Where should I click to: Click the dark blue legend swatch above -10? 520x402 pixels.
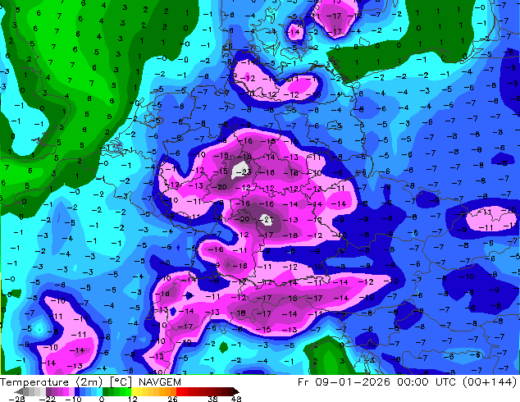(x=77, y=391)
